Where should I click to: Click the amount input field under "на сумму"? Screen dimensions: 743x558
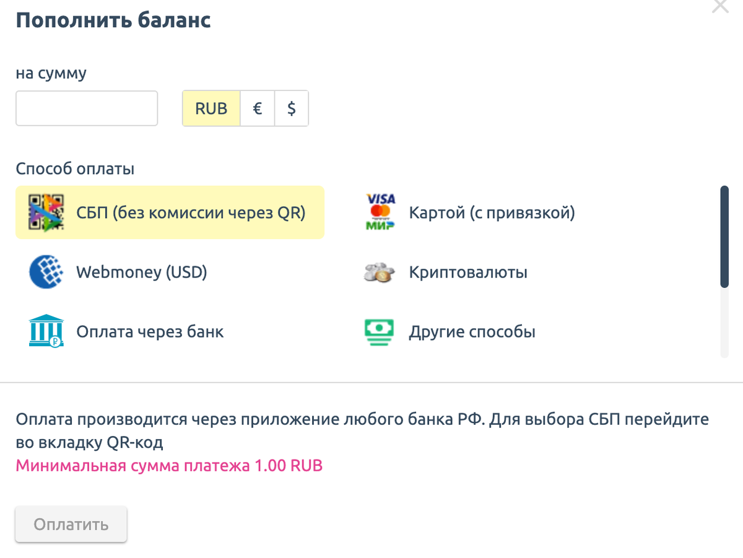pyautogui.click(x=86, y=108)
